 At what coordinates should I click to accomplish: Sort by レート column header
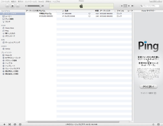[x=130, y=11]
